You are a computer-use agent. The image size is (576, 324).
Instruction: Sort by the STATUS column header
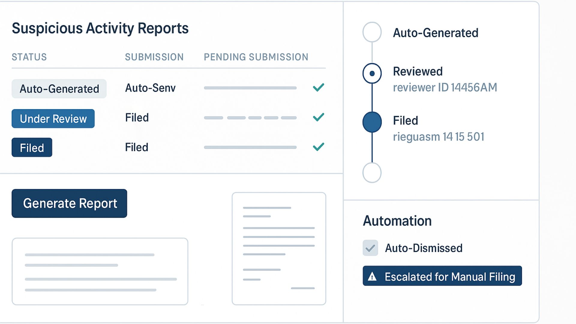tap(29, 57)
